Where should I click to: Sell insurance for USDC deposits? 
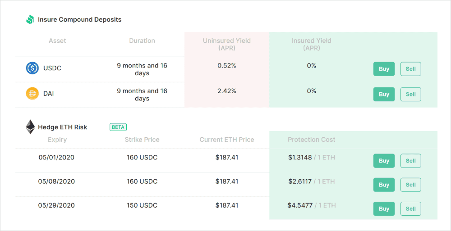(x=411, y=69)
